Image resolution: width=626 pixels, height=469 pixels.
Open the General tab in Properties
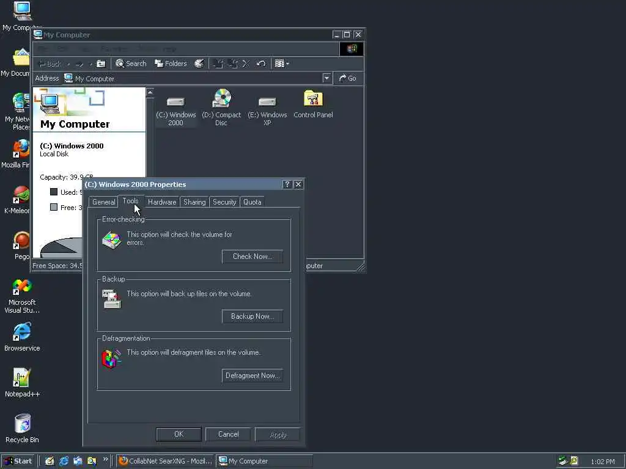103,202
